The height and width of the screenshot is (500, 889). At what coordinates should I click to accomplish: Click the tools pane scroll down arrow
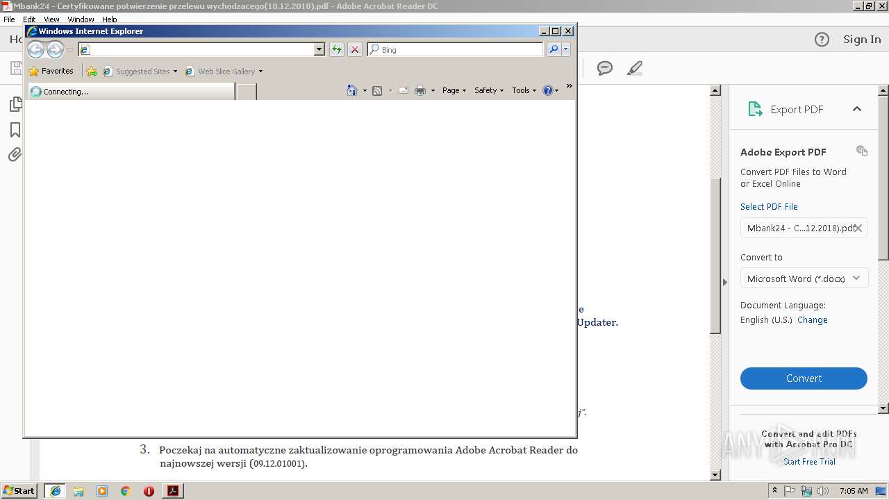pos(883,408)
